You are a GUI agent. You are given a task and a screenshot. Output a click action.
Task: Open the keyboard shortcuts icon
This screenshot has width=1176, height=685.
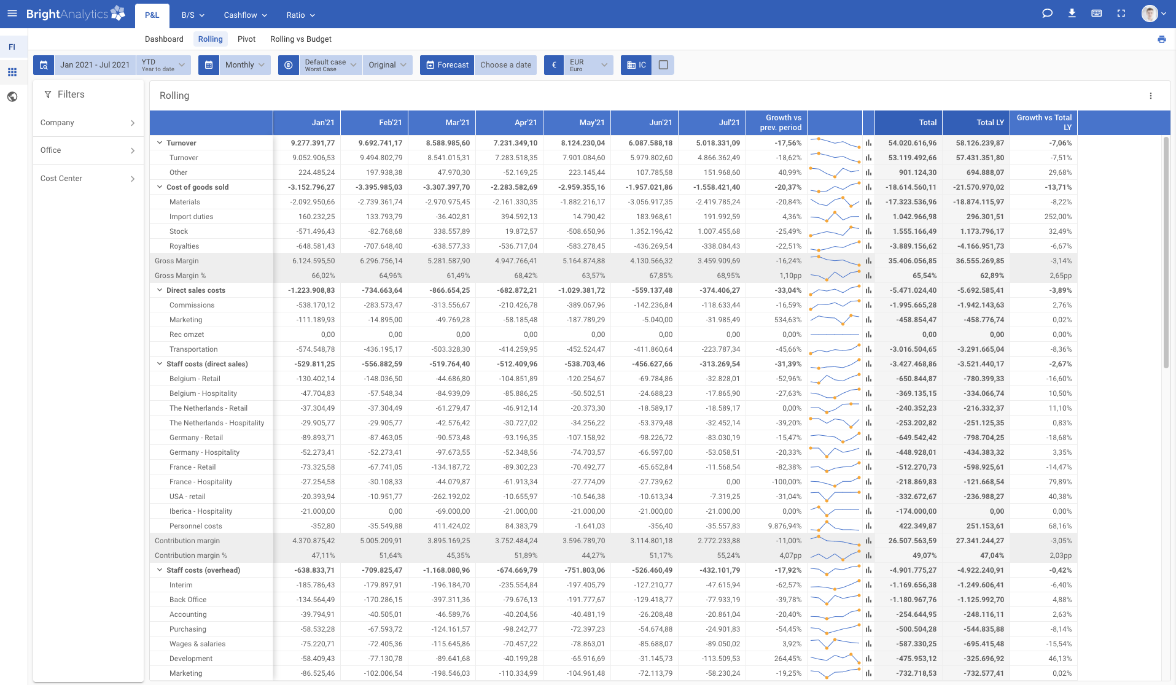(1097, 13)
